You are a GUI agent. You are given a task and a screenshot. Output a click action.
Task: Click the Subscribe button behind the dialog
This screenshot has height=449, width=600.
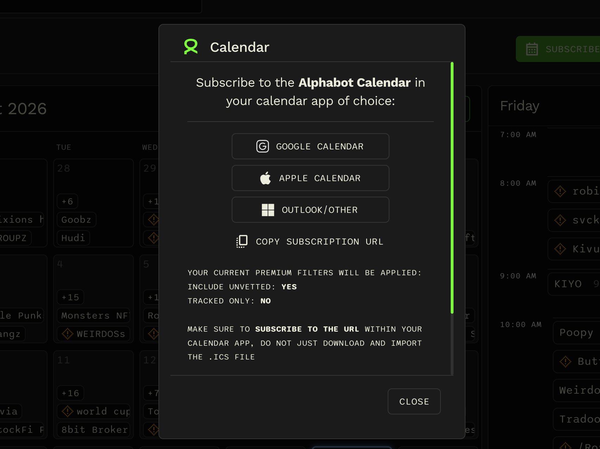point(558,49)
